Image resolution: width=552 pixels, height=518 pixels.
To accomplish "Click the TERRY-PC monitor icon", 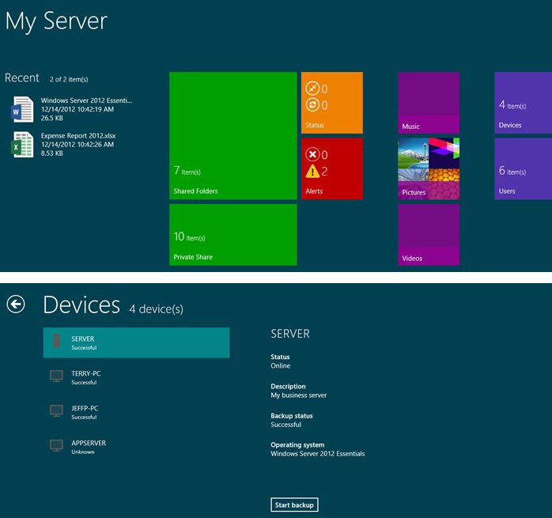I will (x=56, y=376).
